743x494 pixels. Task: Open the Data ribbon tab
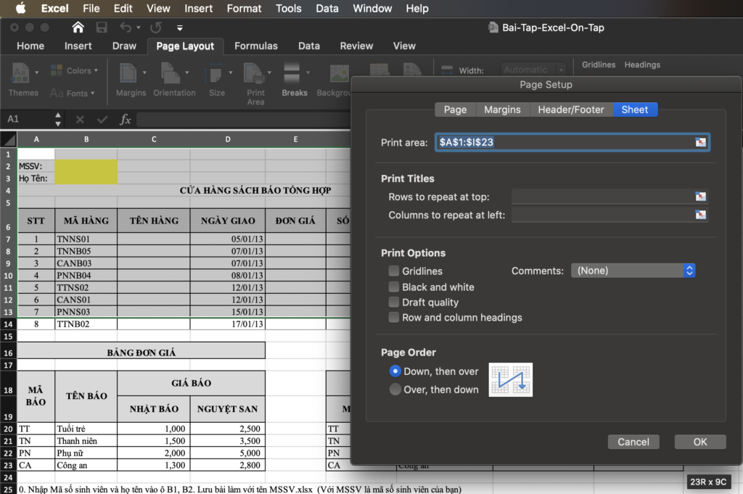(309, 46)
